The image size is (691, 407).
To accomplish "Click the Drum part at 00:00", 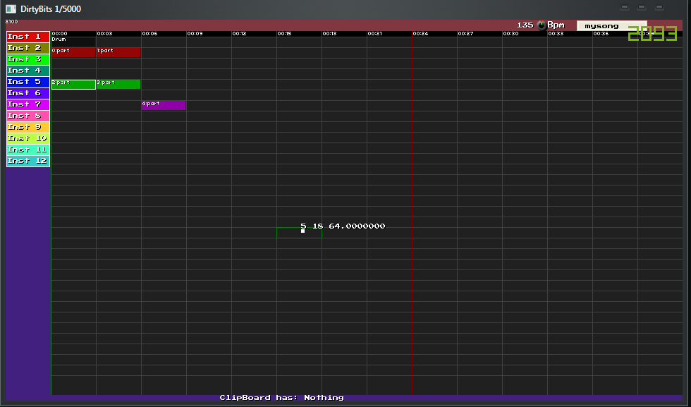I will [73, 42].
